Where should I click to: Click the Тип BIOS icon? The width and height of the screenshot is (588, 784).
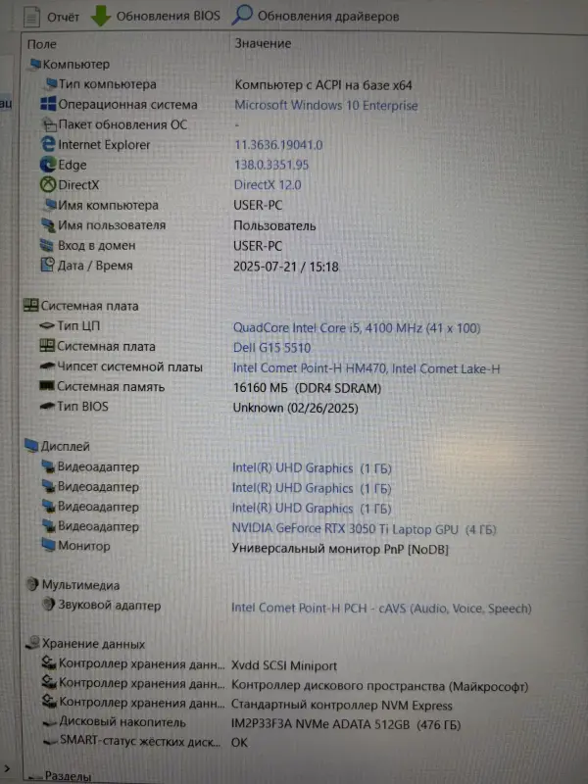[x=47, y=406]
